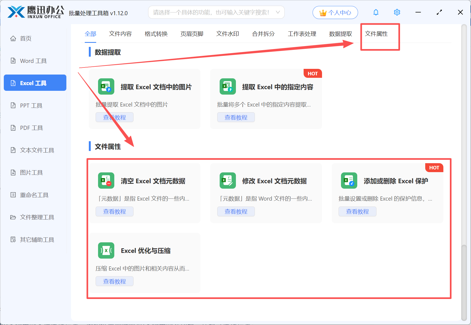Click the Excel 优化与压缩 icon

tap(106, 250)
